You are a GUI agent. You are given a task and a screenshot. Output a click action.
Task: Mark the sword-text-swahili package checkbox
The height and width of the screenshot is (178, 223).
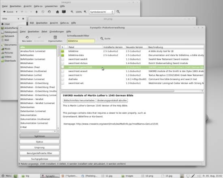click(x=62, y=59)
